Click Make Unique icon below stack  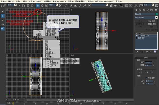click(x=147, y=52)
